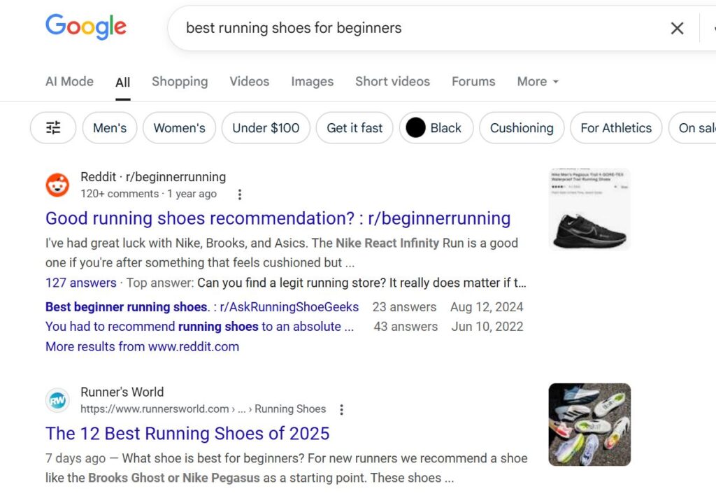Toggle the Get it fast filter chip

coord(355,128)
